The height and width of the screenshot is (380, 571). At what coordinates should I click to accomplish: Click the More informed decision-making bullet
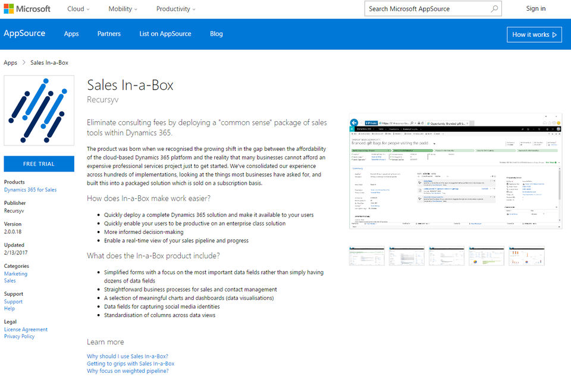(x=144, y=232)
